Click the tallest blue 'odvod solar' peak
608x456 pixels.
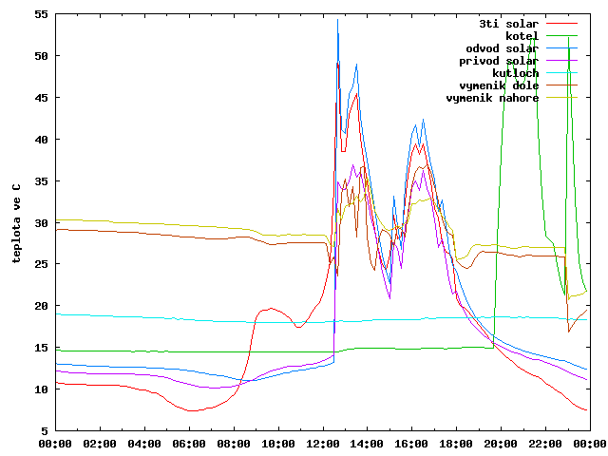click(337, 20)
